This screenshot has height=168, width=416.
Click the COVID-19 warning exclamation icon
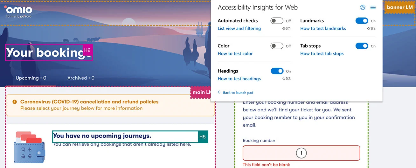[x=15, y=102]
